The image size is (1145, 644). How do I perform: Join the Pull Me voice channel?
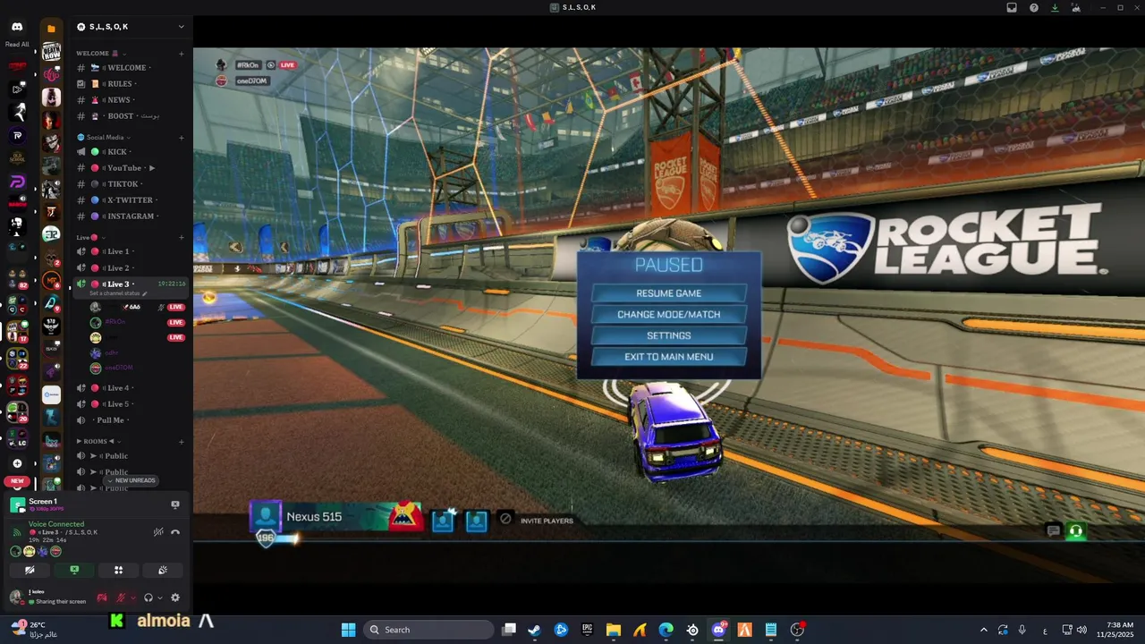tap(131, 420)
